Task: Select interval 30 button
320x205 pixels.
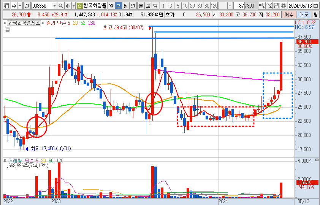Action: pos(200,6)
